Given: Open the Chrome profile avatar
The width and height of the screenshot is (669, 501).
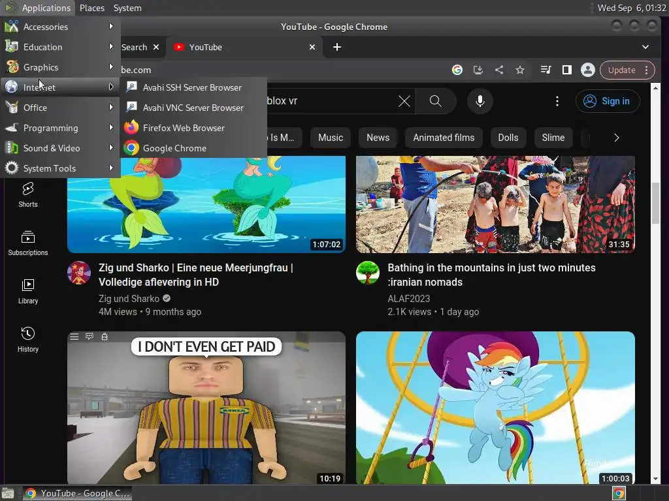Looking at the screenshot, I should point(587,70).
